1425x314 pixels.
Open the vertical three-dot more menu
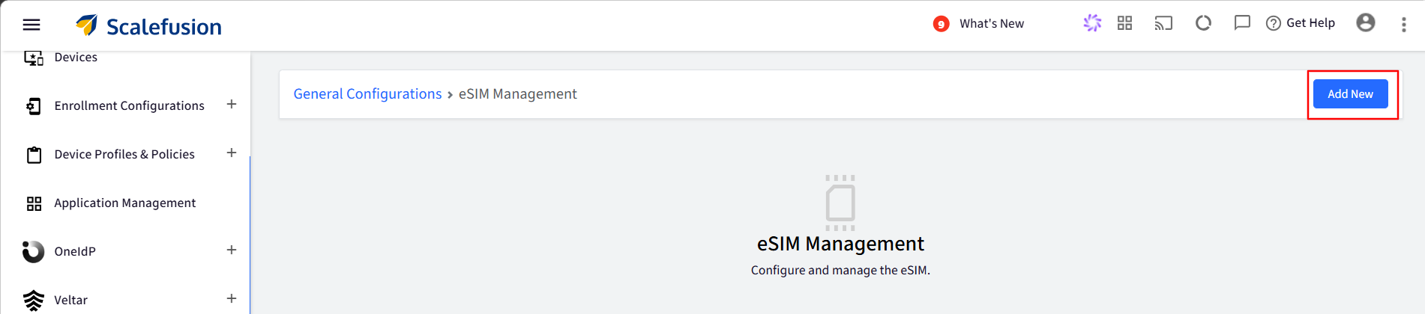pos(1403,25)
